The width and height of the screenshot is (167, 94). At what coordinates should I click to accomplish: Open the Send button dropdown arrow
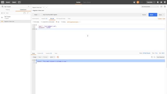pos(156,15)
